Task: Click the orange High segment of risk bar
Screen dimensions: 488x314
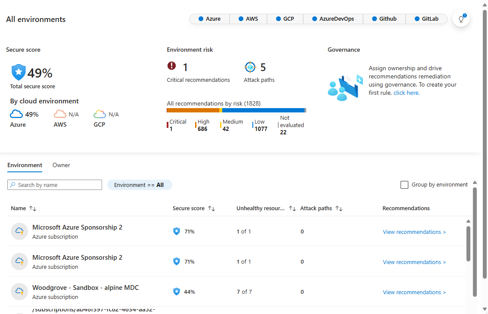Action: (x=193, y=110)
